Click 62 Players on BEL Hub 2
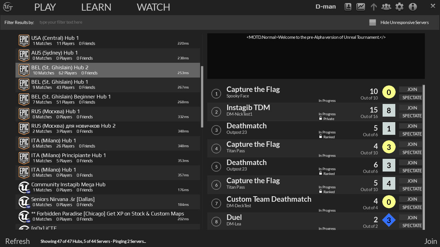Viewport: 440px width, 247px height. coord(68,73)
